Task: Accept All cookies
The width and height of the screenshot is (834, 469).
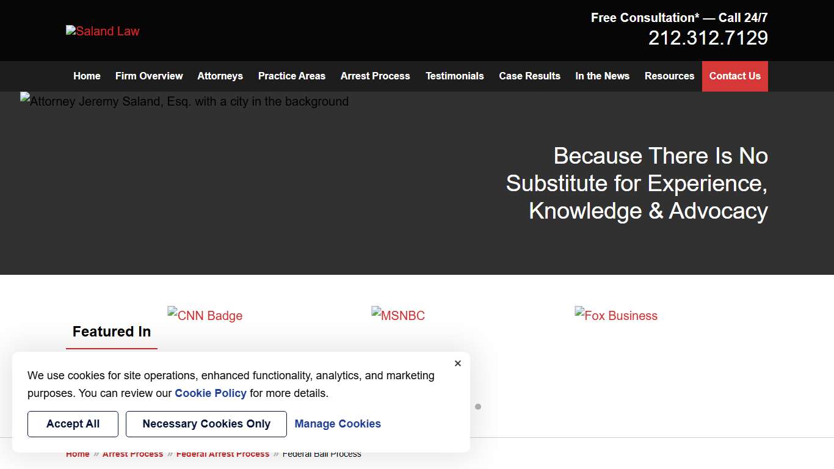Action: coord(73,424)
